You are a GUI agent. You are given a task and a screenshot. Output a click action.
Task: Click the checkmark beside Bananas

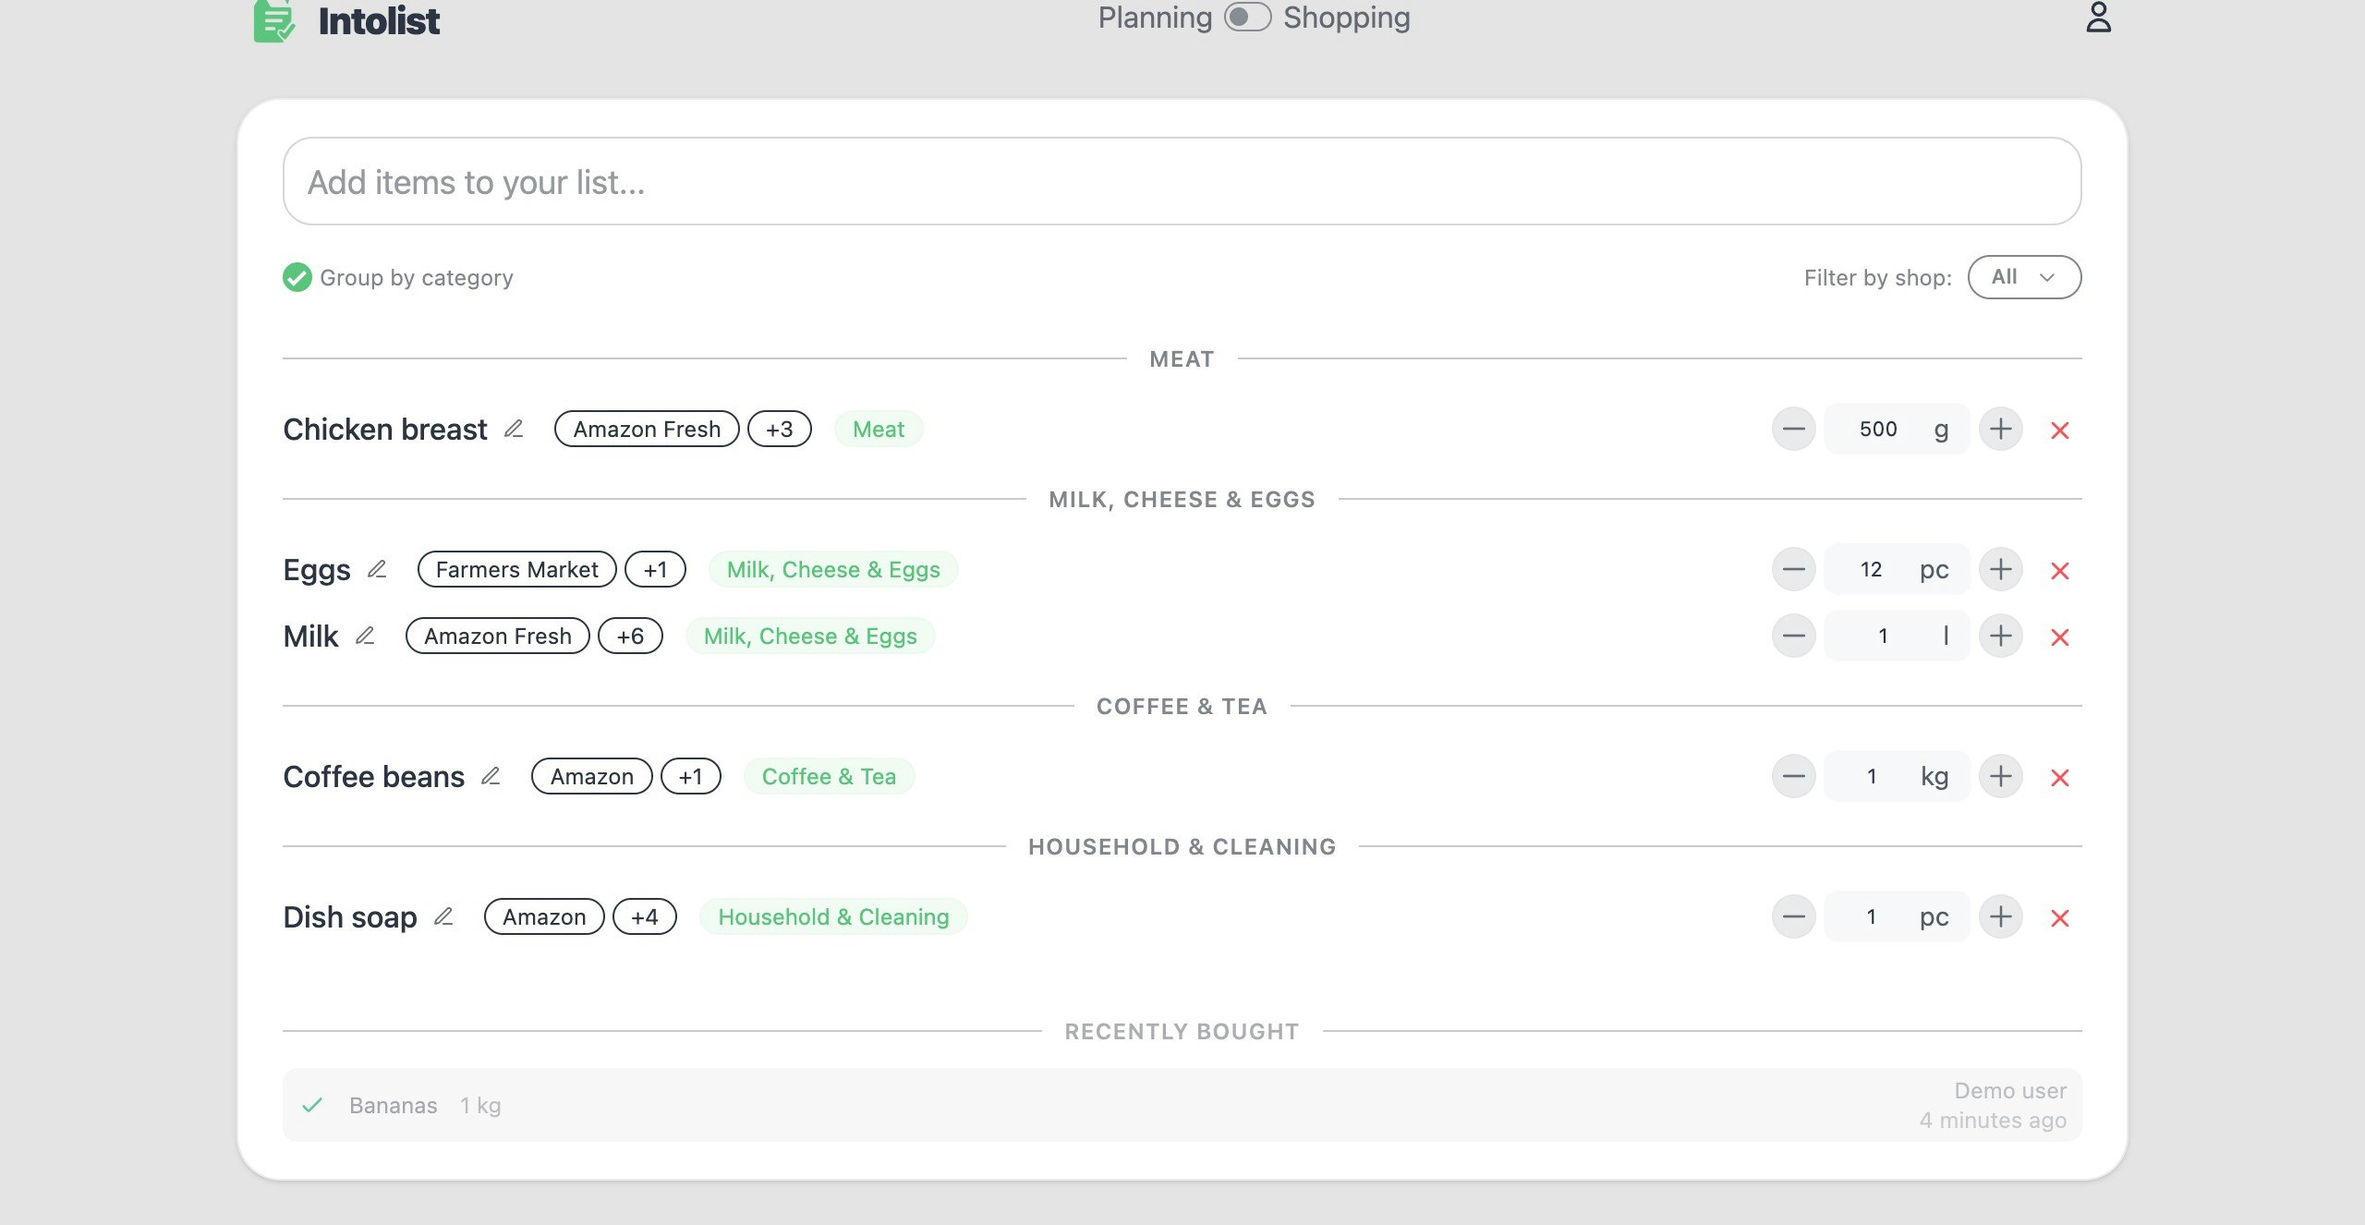(312, 1105)
